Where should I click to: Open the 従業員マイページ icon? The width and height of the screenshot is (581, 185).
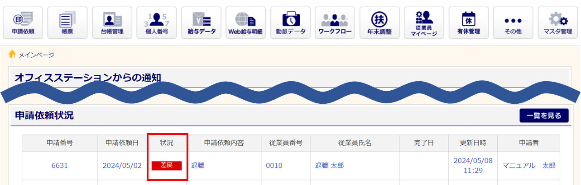tap(424, 23)
